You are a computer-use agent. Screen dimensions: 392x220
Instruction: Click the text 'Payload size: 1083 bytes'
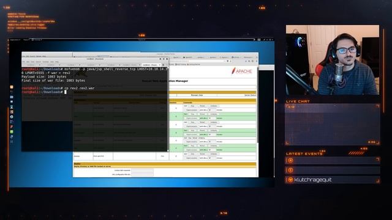point(43,77)
